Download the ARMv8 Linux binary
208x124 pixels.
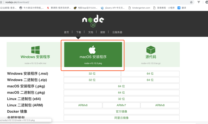point(160,105)
